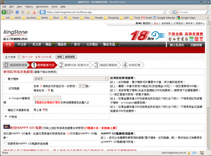Viewport: 211px width, 156px height.
Task: Switch to the 英文書 site tab
Action: pyautogui.click(x=37, y=44)
